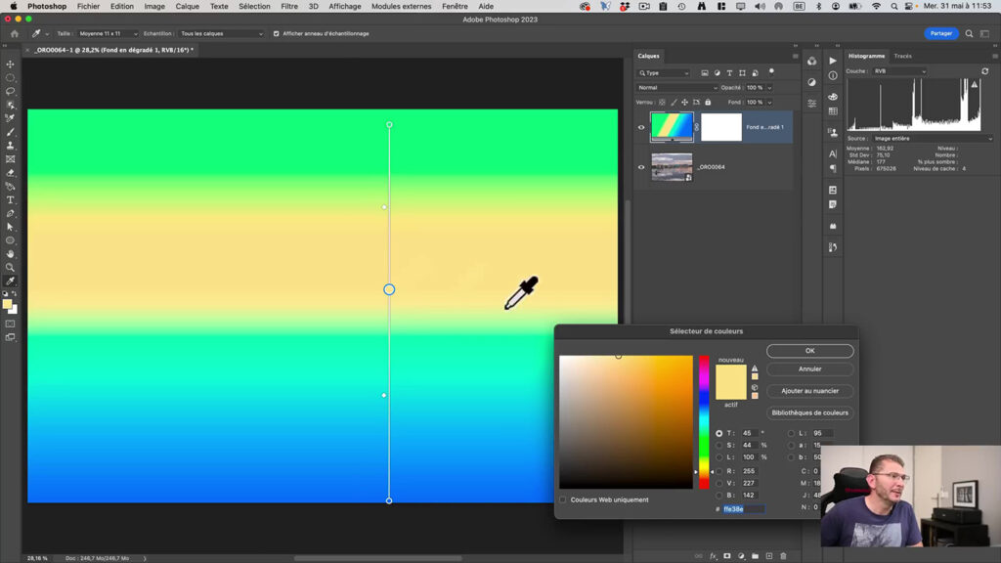This screenshot has width=1001, height=563.
Task: Select the Hand tool
Action: coord(10,254)
